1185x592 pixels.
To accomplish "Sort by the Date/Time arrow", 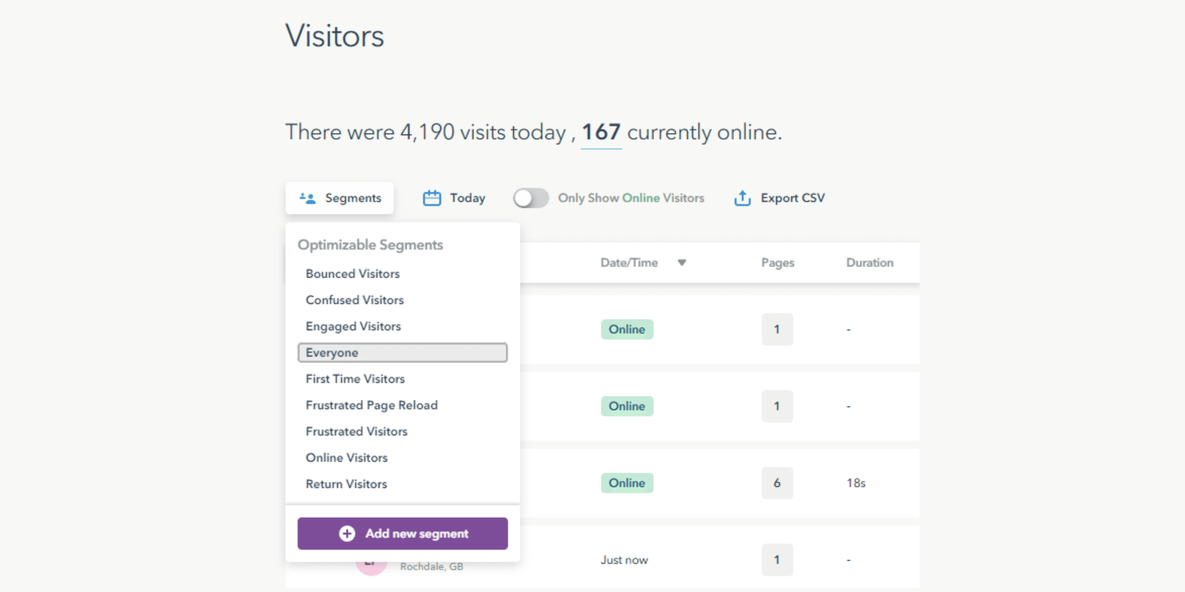I will point(682,263).
